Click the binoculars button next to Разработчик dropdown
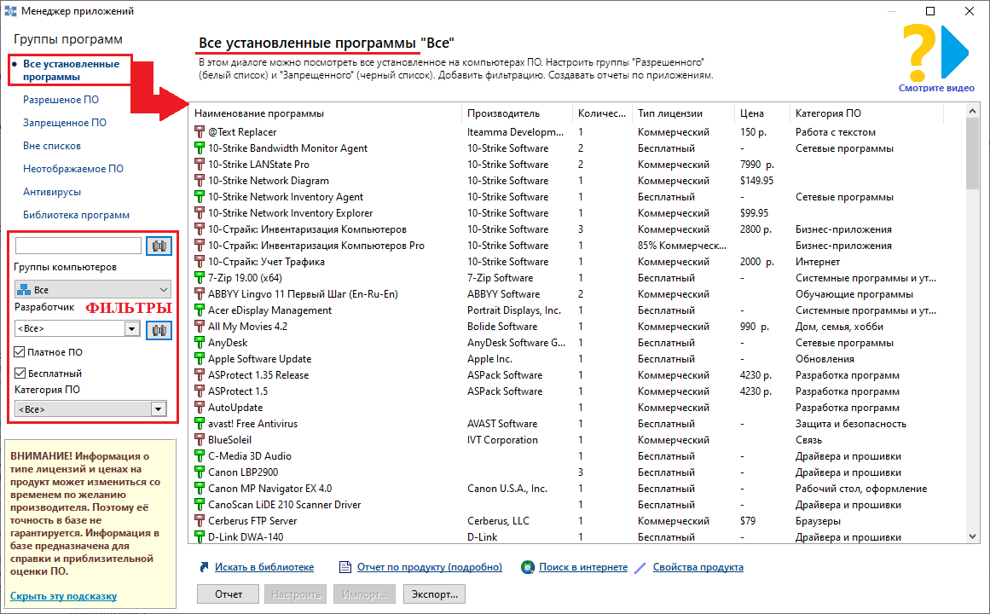This screenshot has height=614, width=990. 159,330
